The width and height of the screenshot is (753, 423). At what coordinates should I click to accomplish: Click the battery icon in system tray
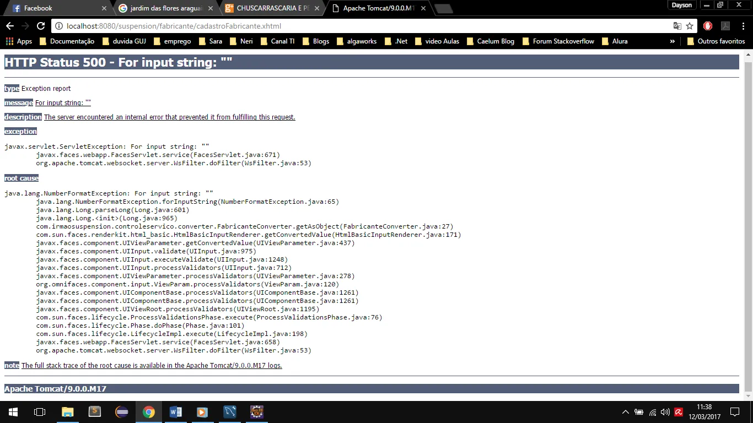point(639,412)
